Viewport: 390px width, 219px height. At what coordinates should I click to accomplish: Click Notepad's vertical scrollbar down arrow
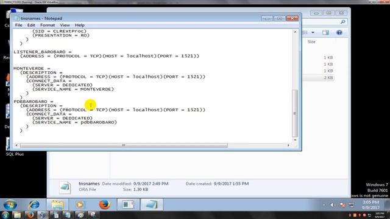coord(295,140)
